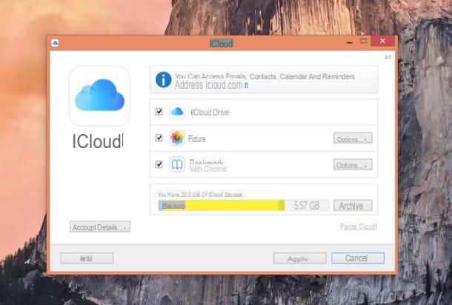Open the small link icon after Icloud.com
This screenshot has width=452, height=305.
point(246,86)
